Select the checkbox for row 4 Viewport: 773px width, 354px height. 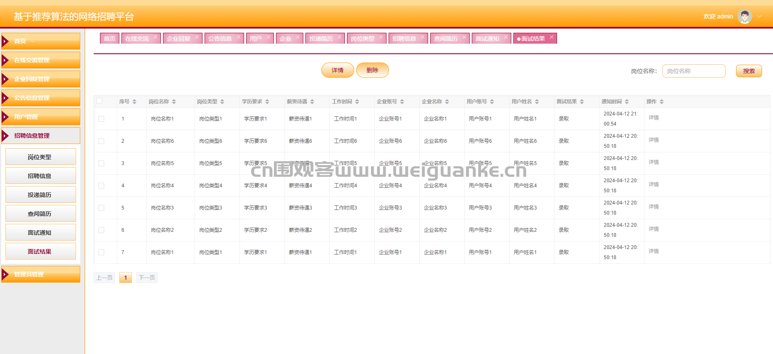tap(101, 186)
